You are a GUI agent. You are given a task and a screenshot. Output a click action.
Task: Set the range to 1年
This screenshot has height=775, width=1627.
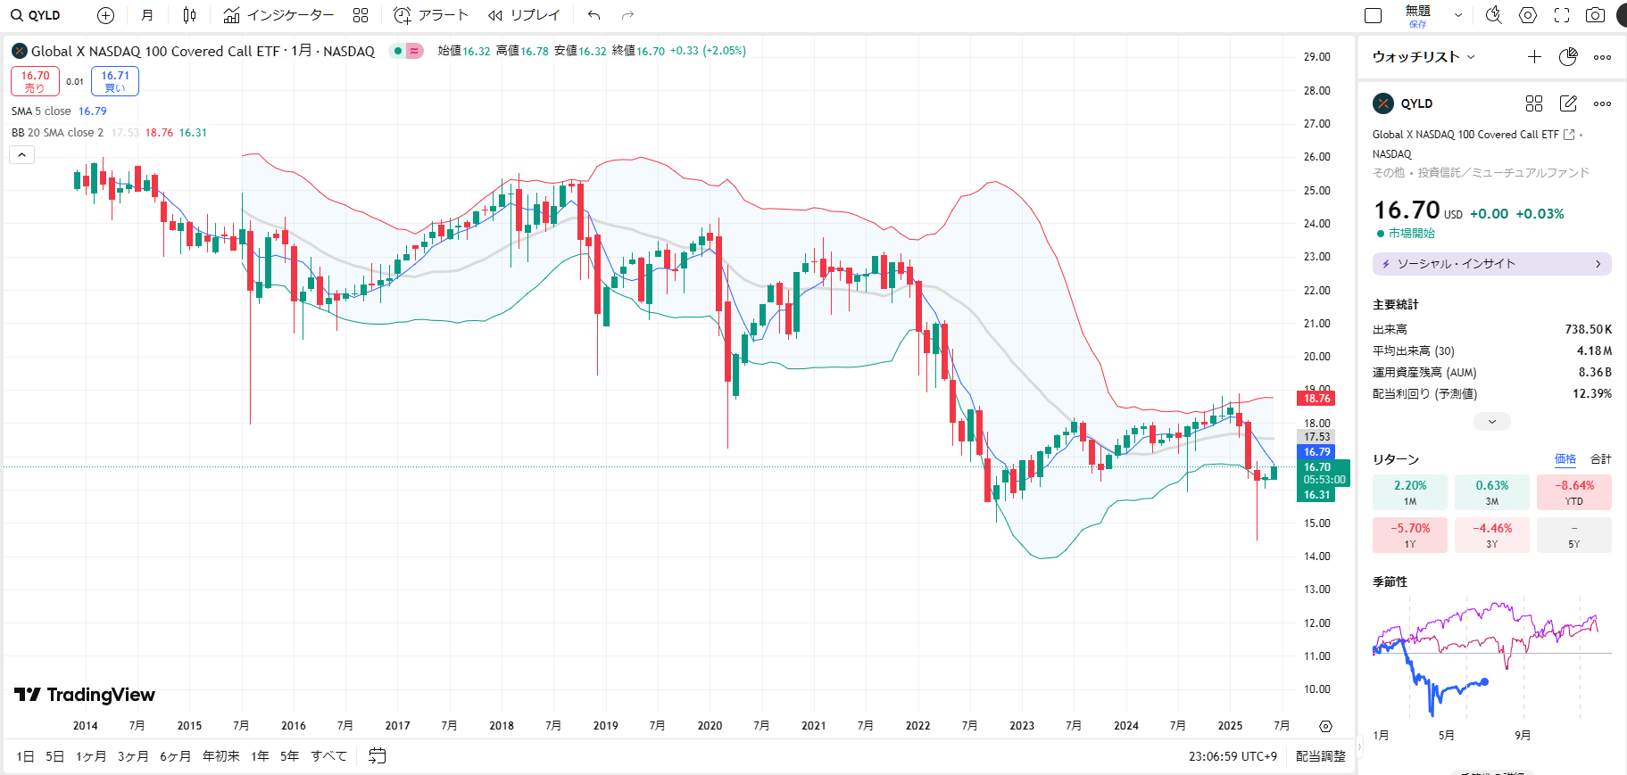click(261, 756)
